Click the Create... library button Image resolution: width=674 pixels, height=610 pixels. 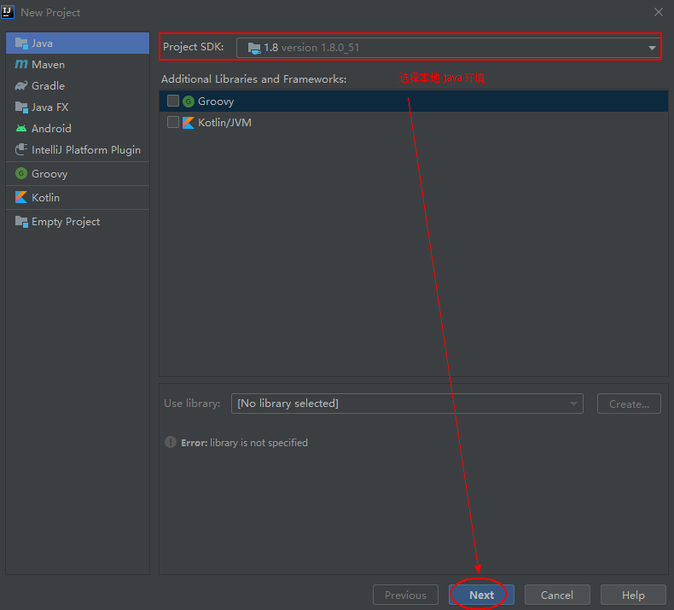[x=629, y=404]
